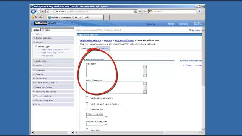Screen dimensions: 242x136
Task: Expand Monitoring and Tuning section
Action: pyautogui.click(x=34, y=91)
